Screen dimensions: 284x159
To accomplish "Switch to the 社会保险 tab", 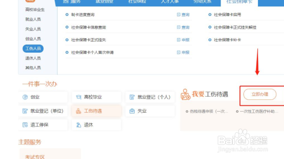I will pos(137,2).
